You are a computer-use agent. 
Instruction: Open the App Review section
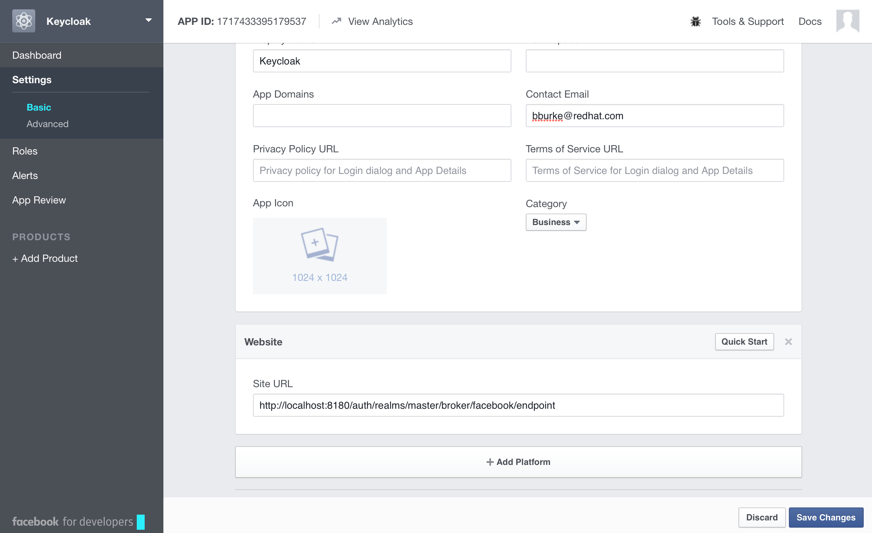tap(39, 200)
